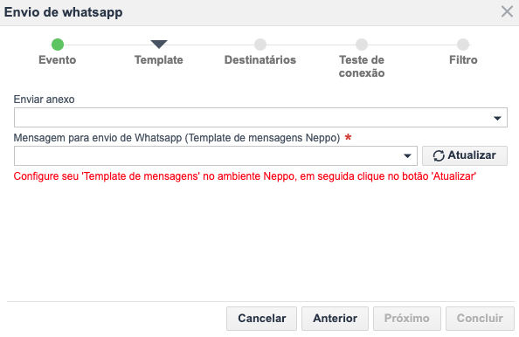Click the Mensagem para envio de Whatsapp label
The width and height of the screenshot is (519, 337).
[176, 138]
